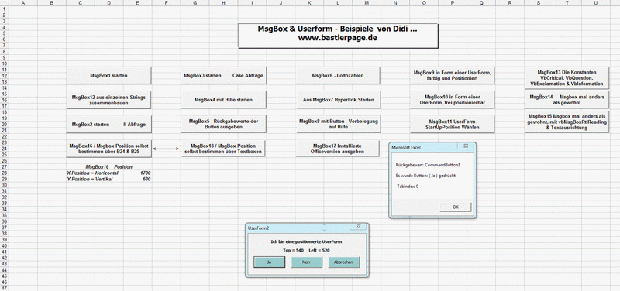Open MsgBox9 UserForm farbig und Positioniert

point(453,75)
